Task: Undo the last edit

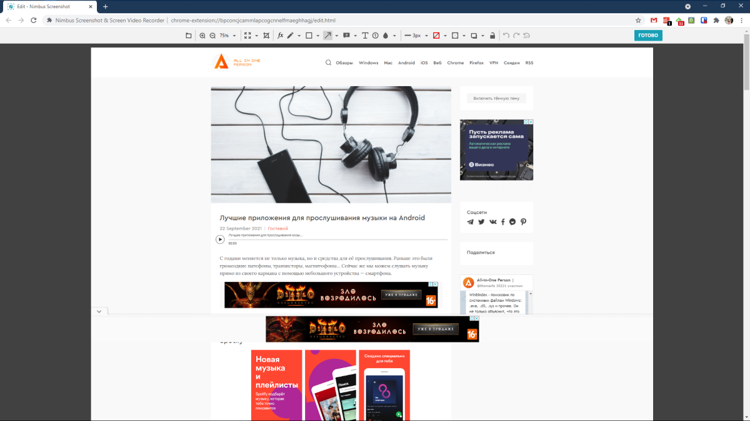Action: pos(506,36)
